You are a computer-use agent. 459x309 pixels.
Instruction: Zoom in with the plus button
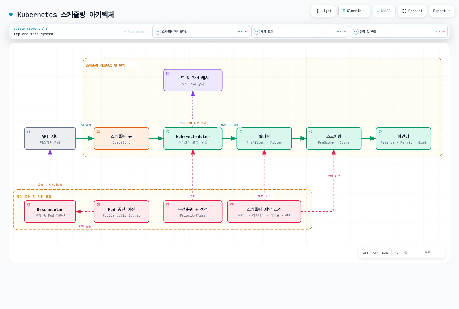click(439, 253)
